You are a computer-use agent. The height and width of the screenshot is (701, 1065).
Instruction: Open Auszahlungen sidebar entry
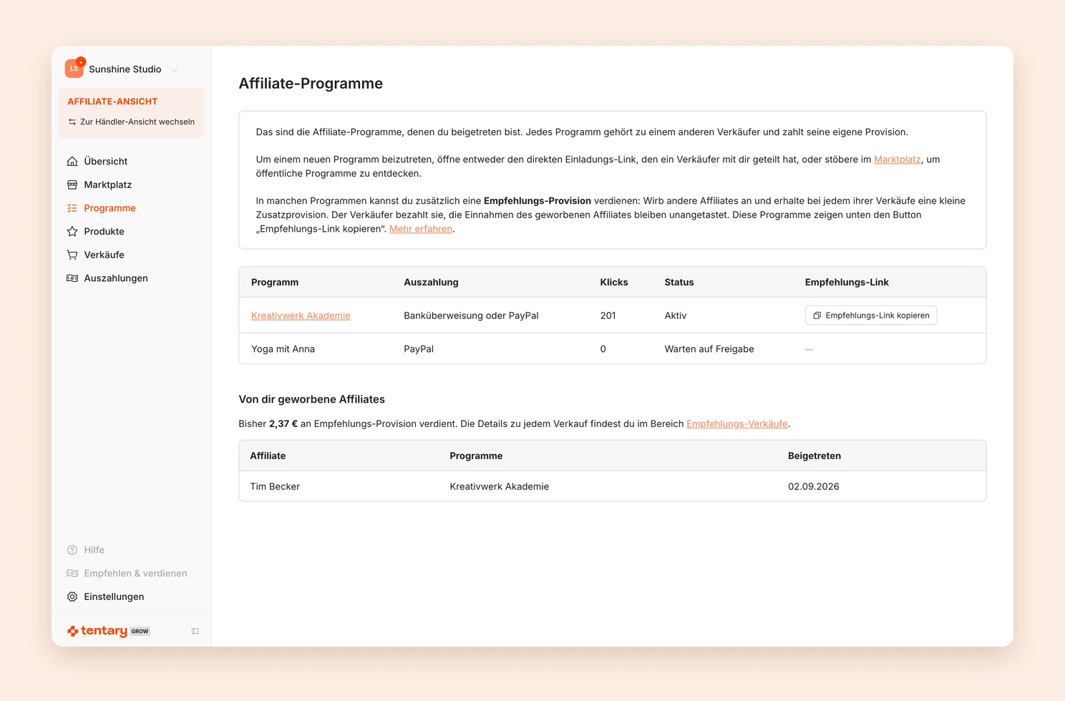click(x=116, y=278)
